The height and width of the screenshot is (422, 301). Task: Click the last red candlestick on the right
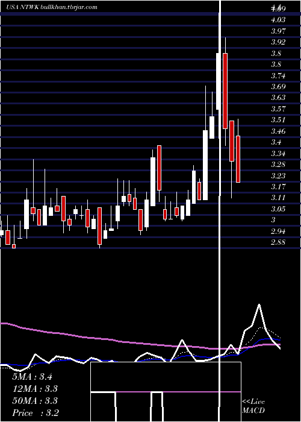[x=238, y=159]
